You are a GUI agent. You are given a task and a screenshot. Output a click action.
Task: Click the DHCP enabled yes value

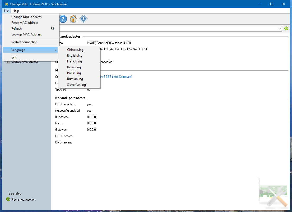89,104
